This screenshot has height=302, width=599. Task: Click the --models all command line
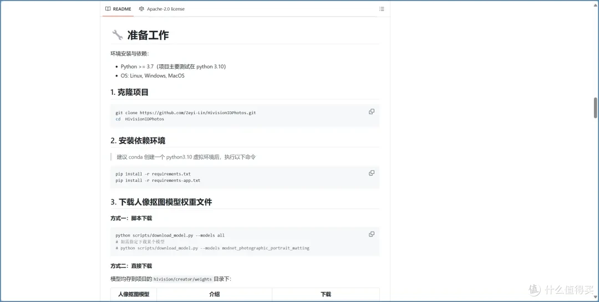[170, 236]
